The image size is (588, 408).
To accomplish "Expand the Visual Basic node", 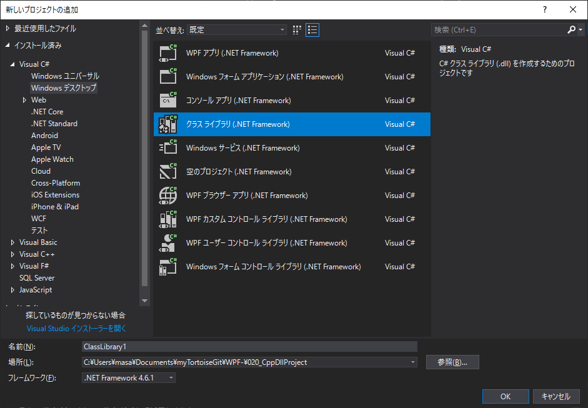I will coord(12,242).
